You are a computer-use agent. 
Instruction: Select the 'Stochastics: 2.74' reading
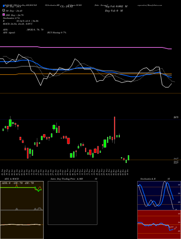pyautogui.click(x=11, y=18)
